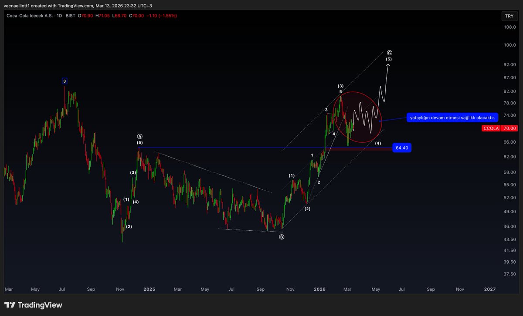
Task: Click the 108.0 price axis label
Action: 509,27
